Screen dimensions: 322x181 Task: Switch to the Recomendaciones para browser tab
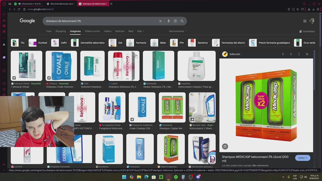pos(61,4)
